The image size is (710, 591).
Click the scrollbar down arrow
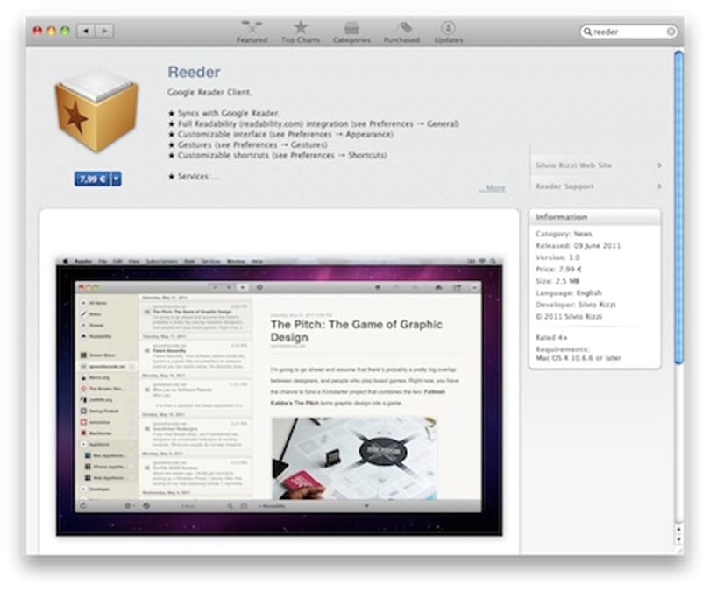pos(678,539)
